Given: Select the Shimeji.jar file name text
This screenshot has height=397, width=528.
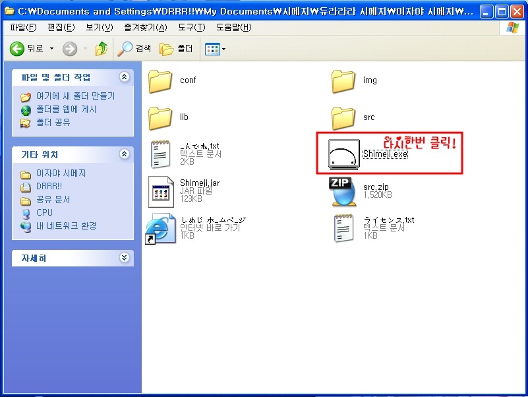Looking at the screenshot, I should [200, 183].
